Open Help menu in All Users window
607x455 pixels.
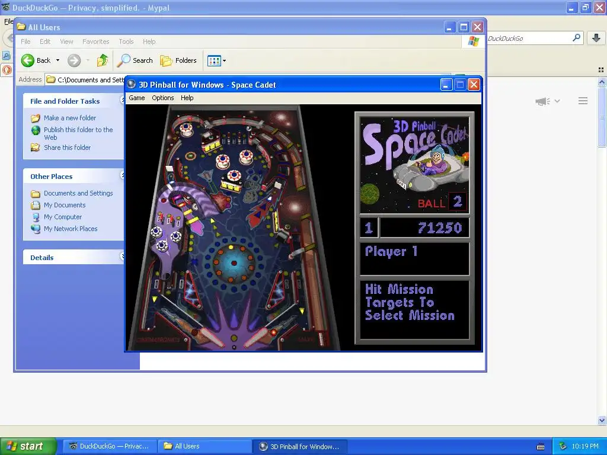point(149,41)
